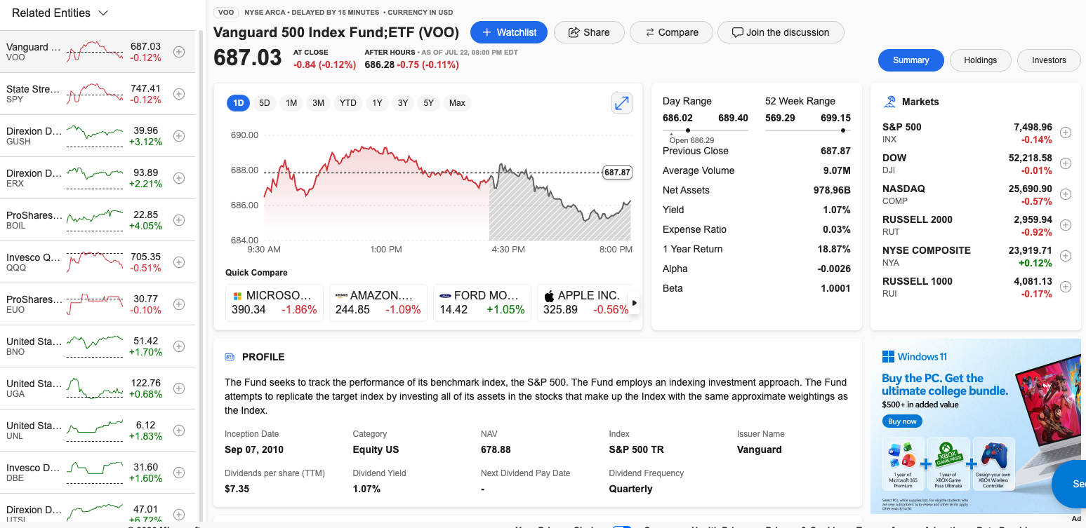This screenshot has width=1086, height=528.
Task: Click the 687.87 previous close label
Action: (617, 172)
